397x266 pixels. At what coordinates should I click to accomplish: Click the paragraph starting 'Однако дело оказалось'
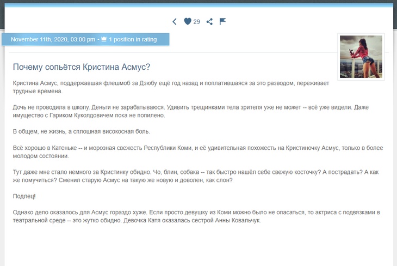(185, 216)
